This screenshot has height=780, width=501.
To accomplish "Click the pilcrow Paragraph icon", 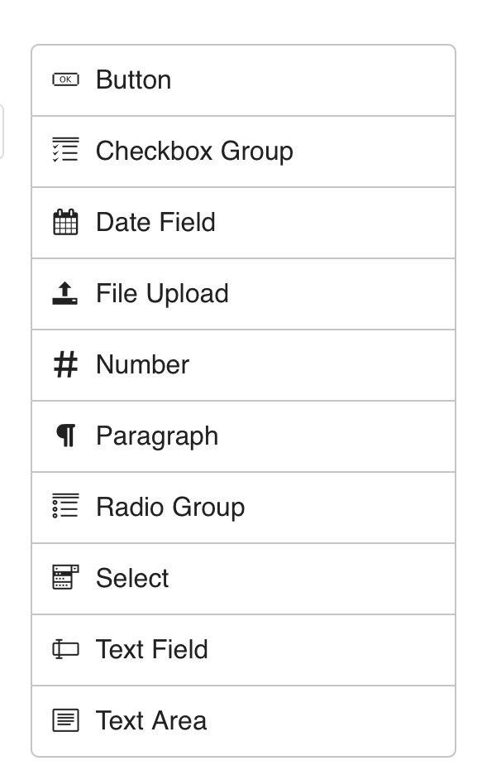I will tap(66, 436).
